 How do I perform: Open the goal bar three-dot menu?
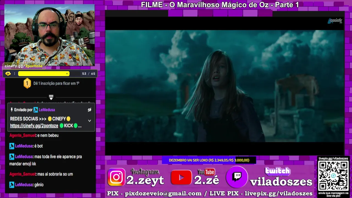click(15, 74)
